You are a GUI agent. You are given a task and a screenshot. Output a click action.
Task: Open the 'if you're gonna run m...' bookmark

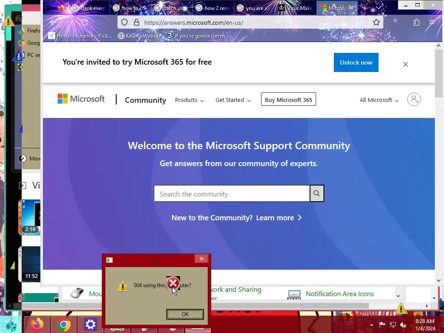point(198,36)
